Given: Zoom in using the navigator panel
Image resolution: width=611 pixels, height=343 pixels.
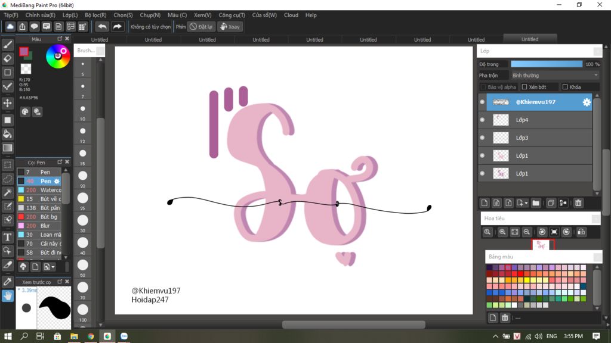Looking at the screenshot, I should click(502, 232).
